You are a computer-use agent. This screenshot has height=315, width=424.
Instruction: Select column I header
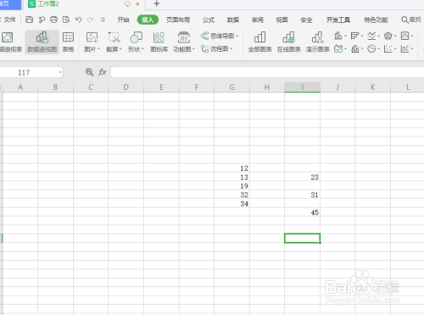(302, 87)
